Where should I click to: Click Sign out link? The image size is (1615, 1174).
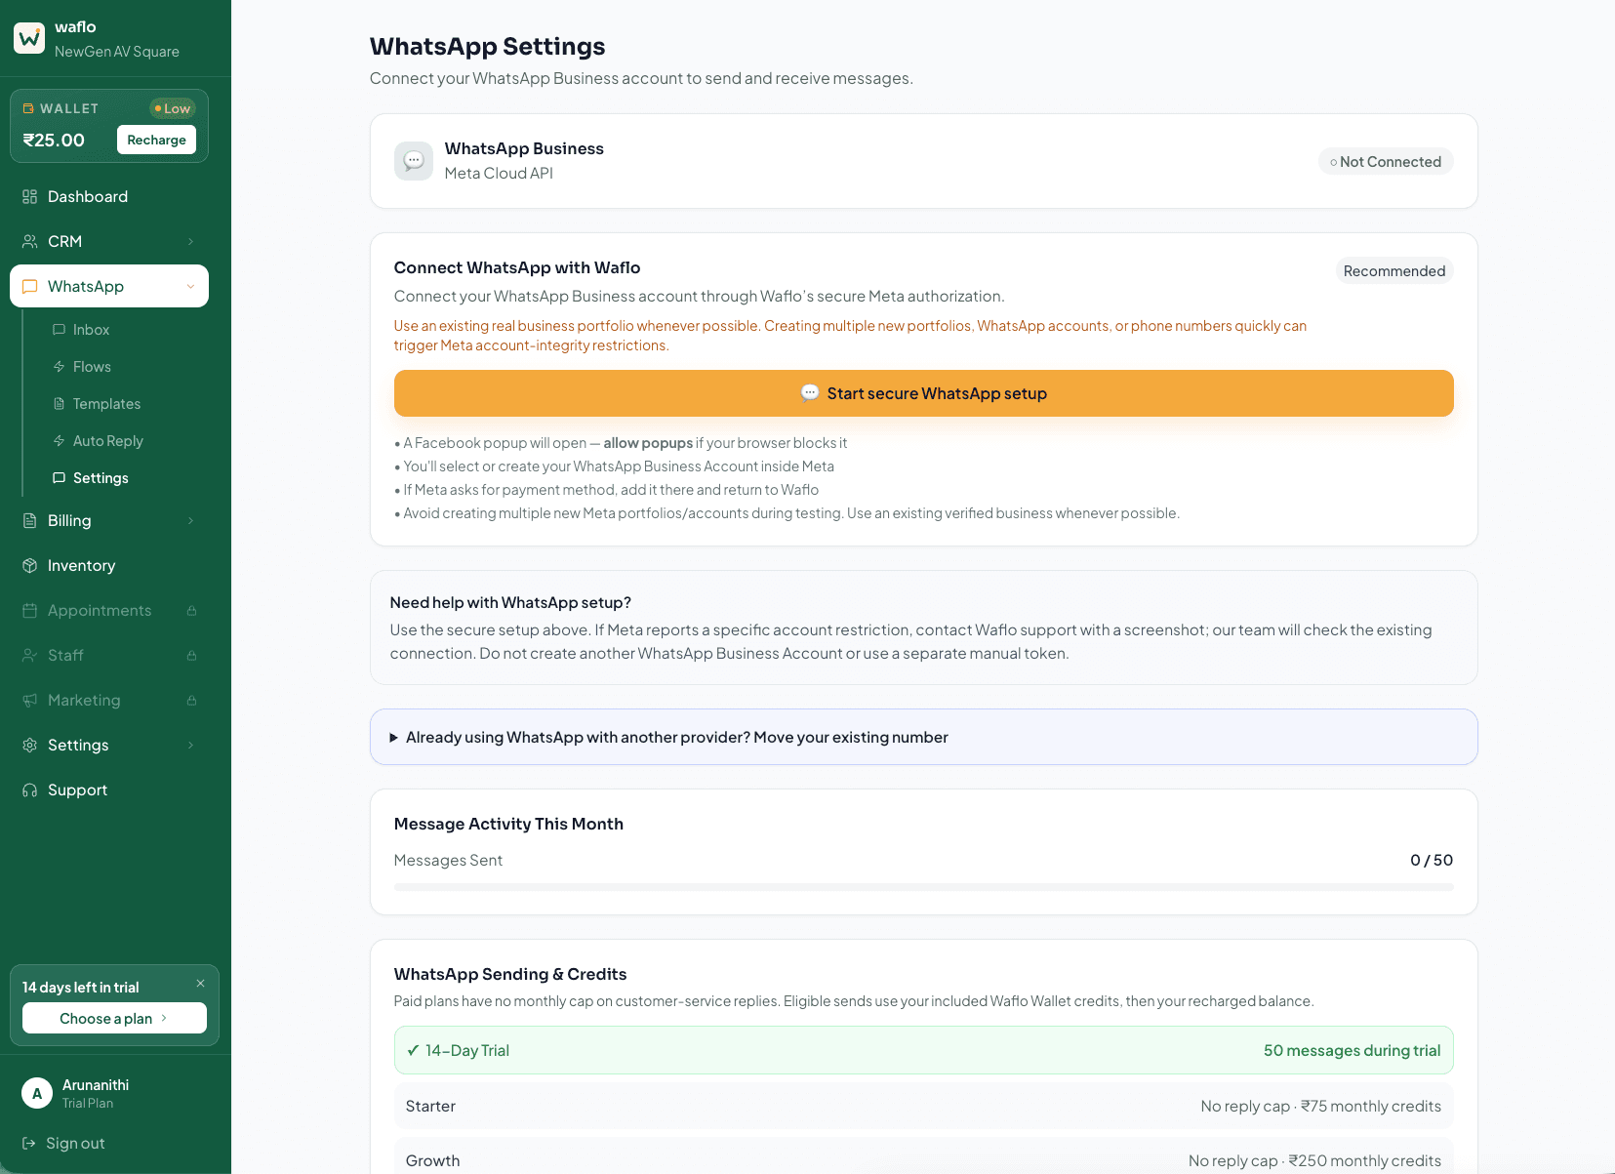[63, 1143]
